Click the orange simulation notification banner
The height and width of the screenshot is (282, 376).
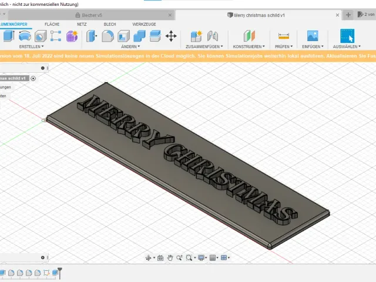coord(188,56)
